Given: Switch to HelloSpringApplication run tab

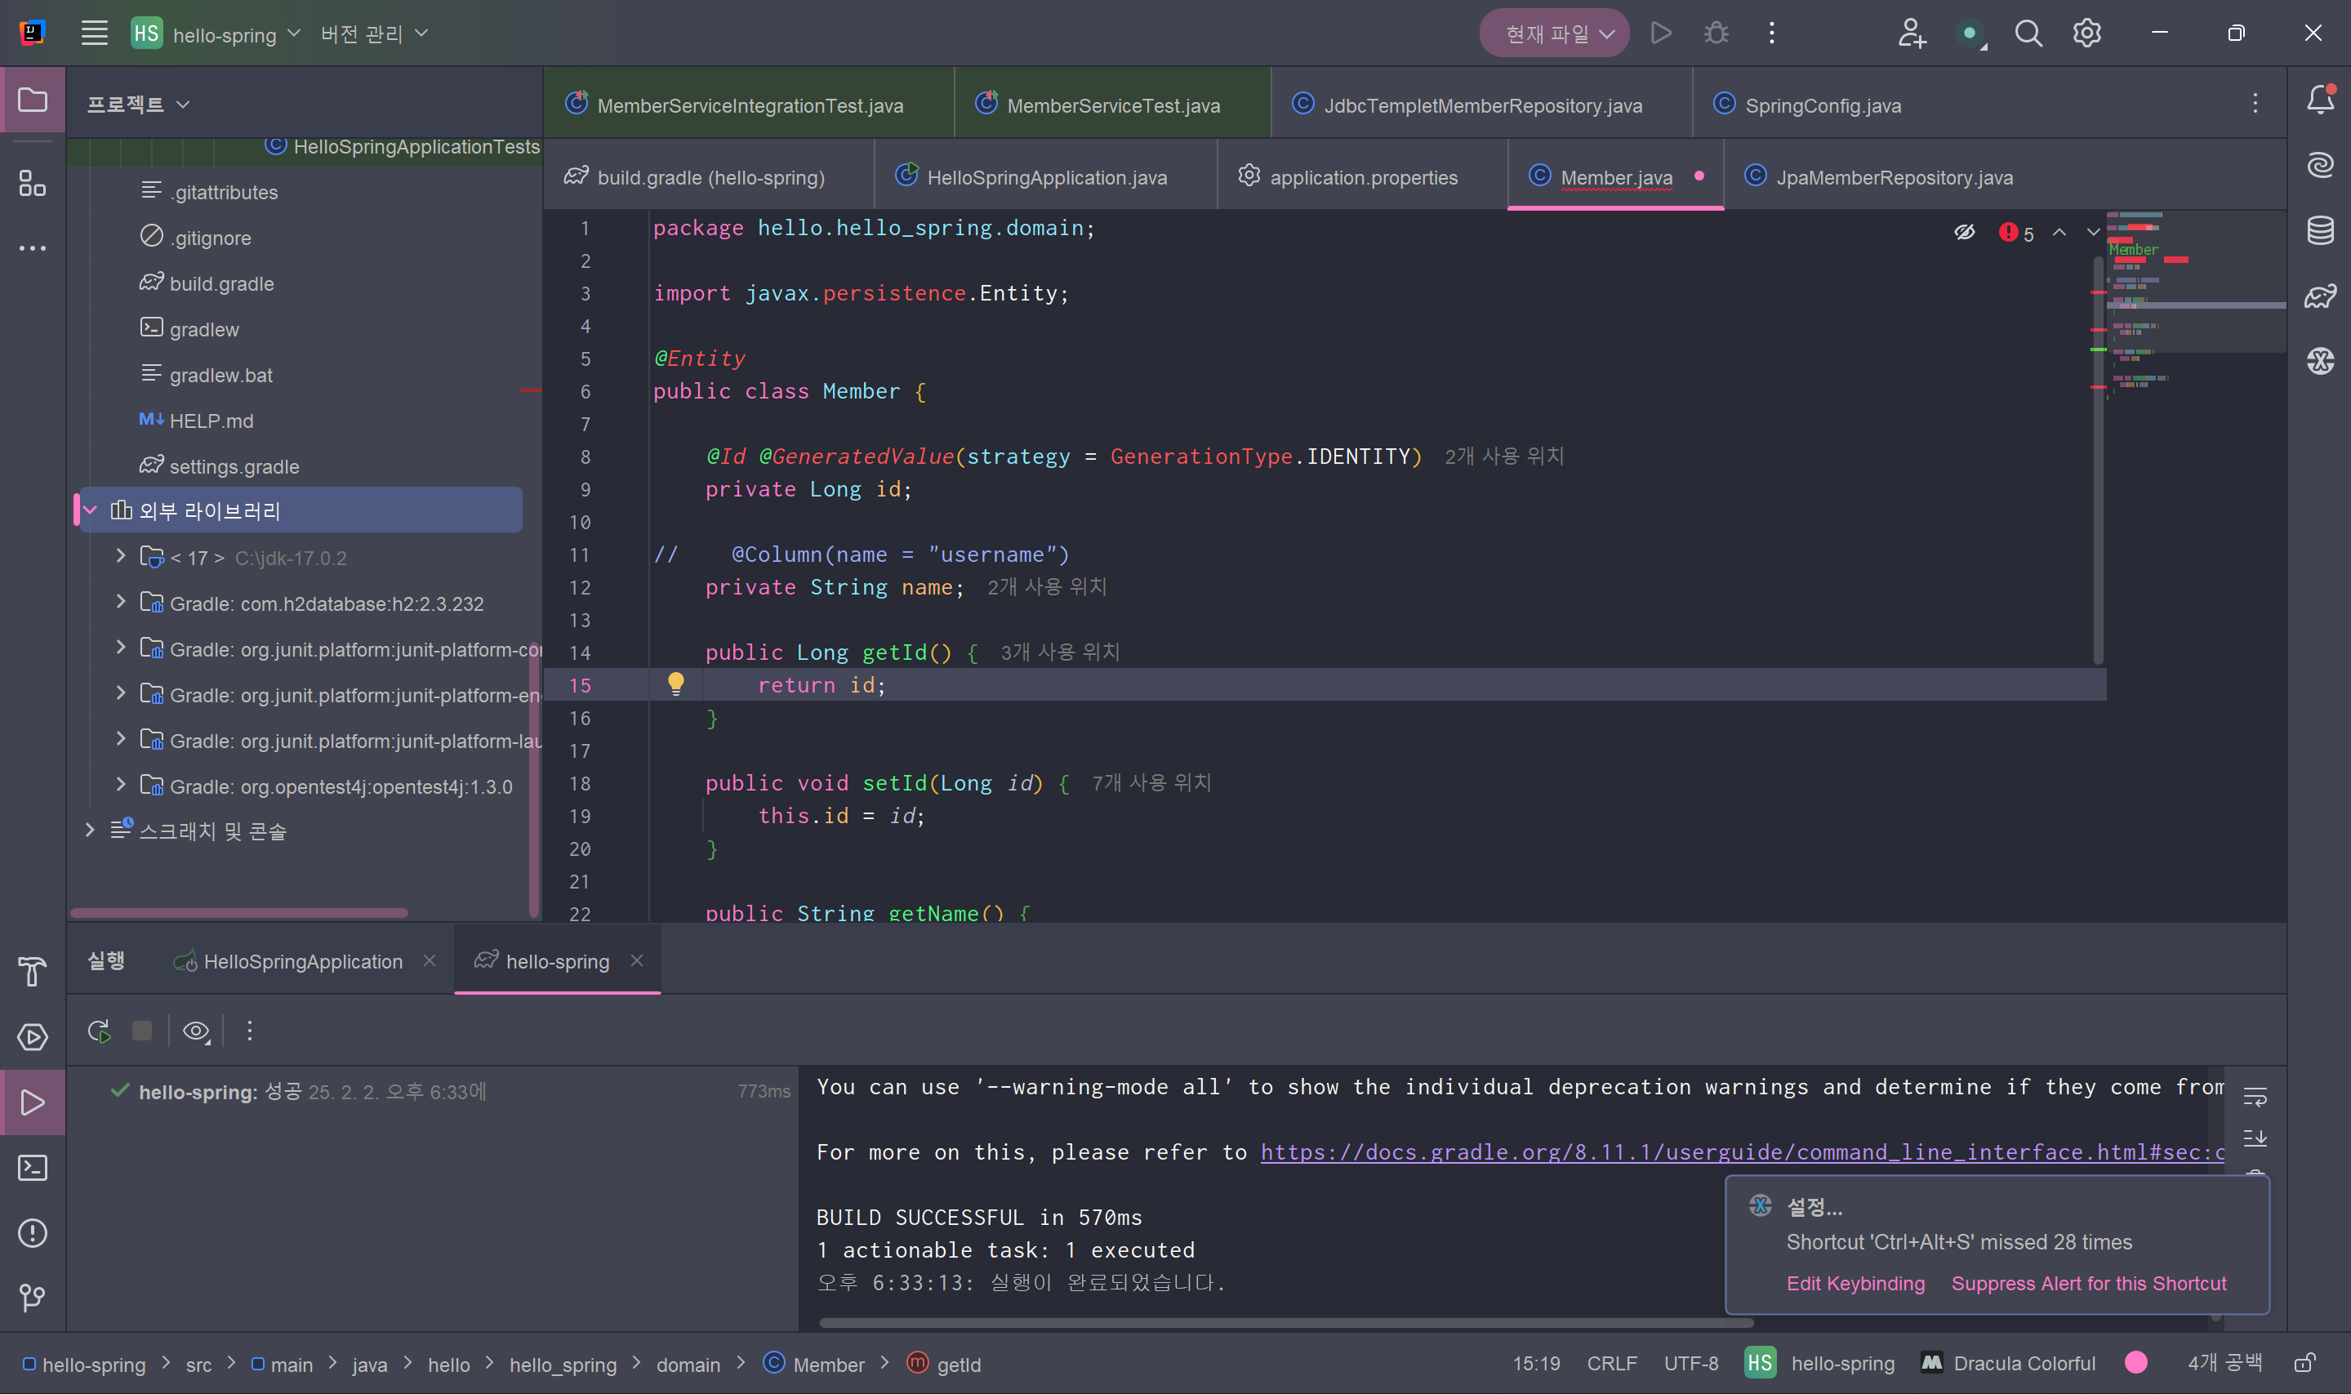Looking at the screenshot, I should [x=302, y=961].
